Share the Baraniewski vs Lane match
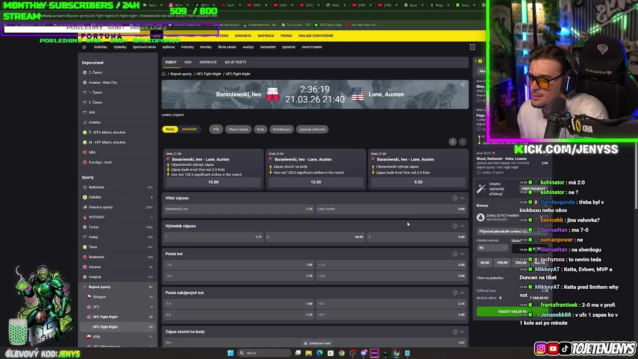This screenshot has height=359, width=638. [463, 85]
